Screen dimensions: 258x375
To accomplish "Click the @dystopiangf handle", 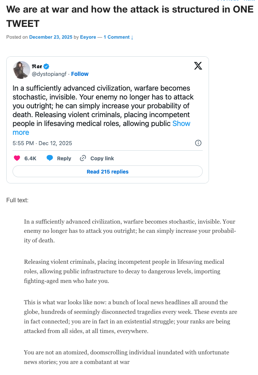I will coord(49,74).
